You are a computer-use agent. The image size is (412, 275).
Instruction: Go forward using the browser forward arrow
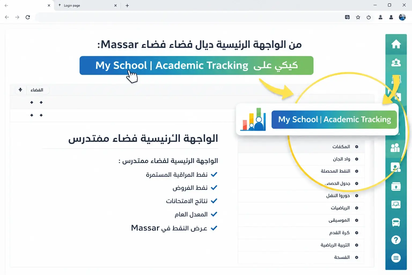(17, 17)
